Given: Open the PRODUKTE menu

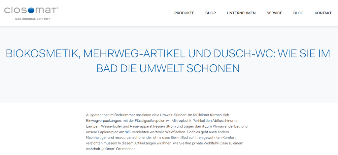Looking at the screenshot, I should click(184, 13).
